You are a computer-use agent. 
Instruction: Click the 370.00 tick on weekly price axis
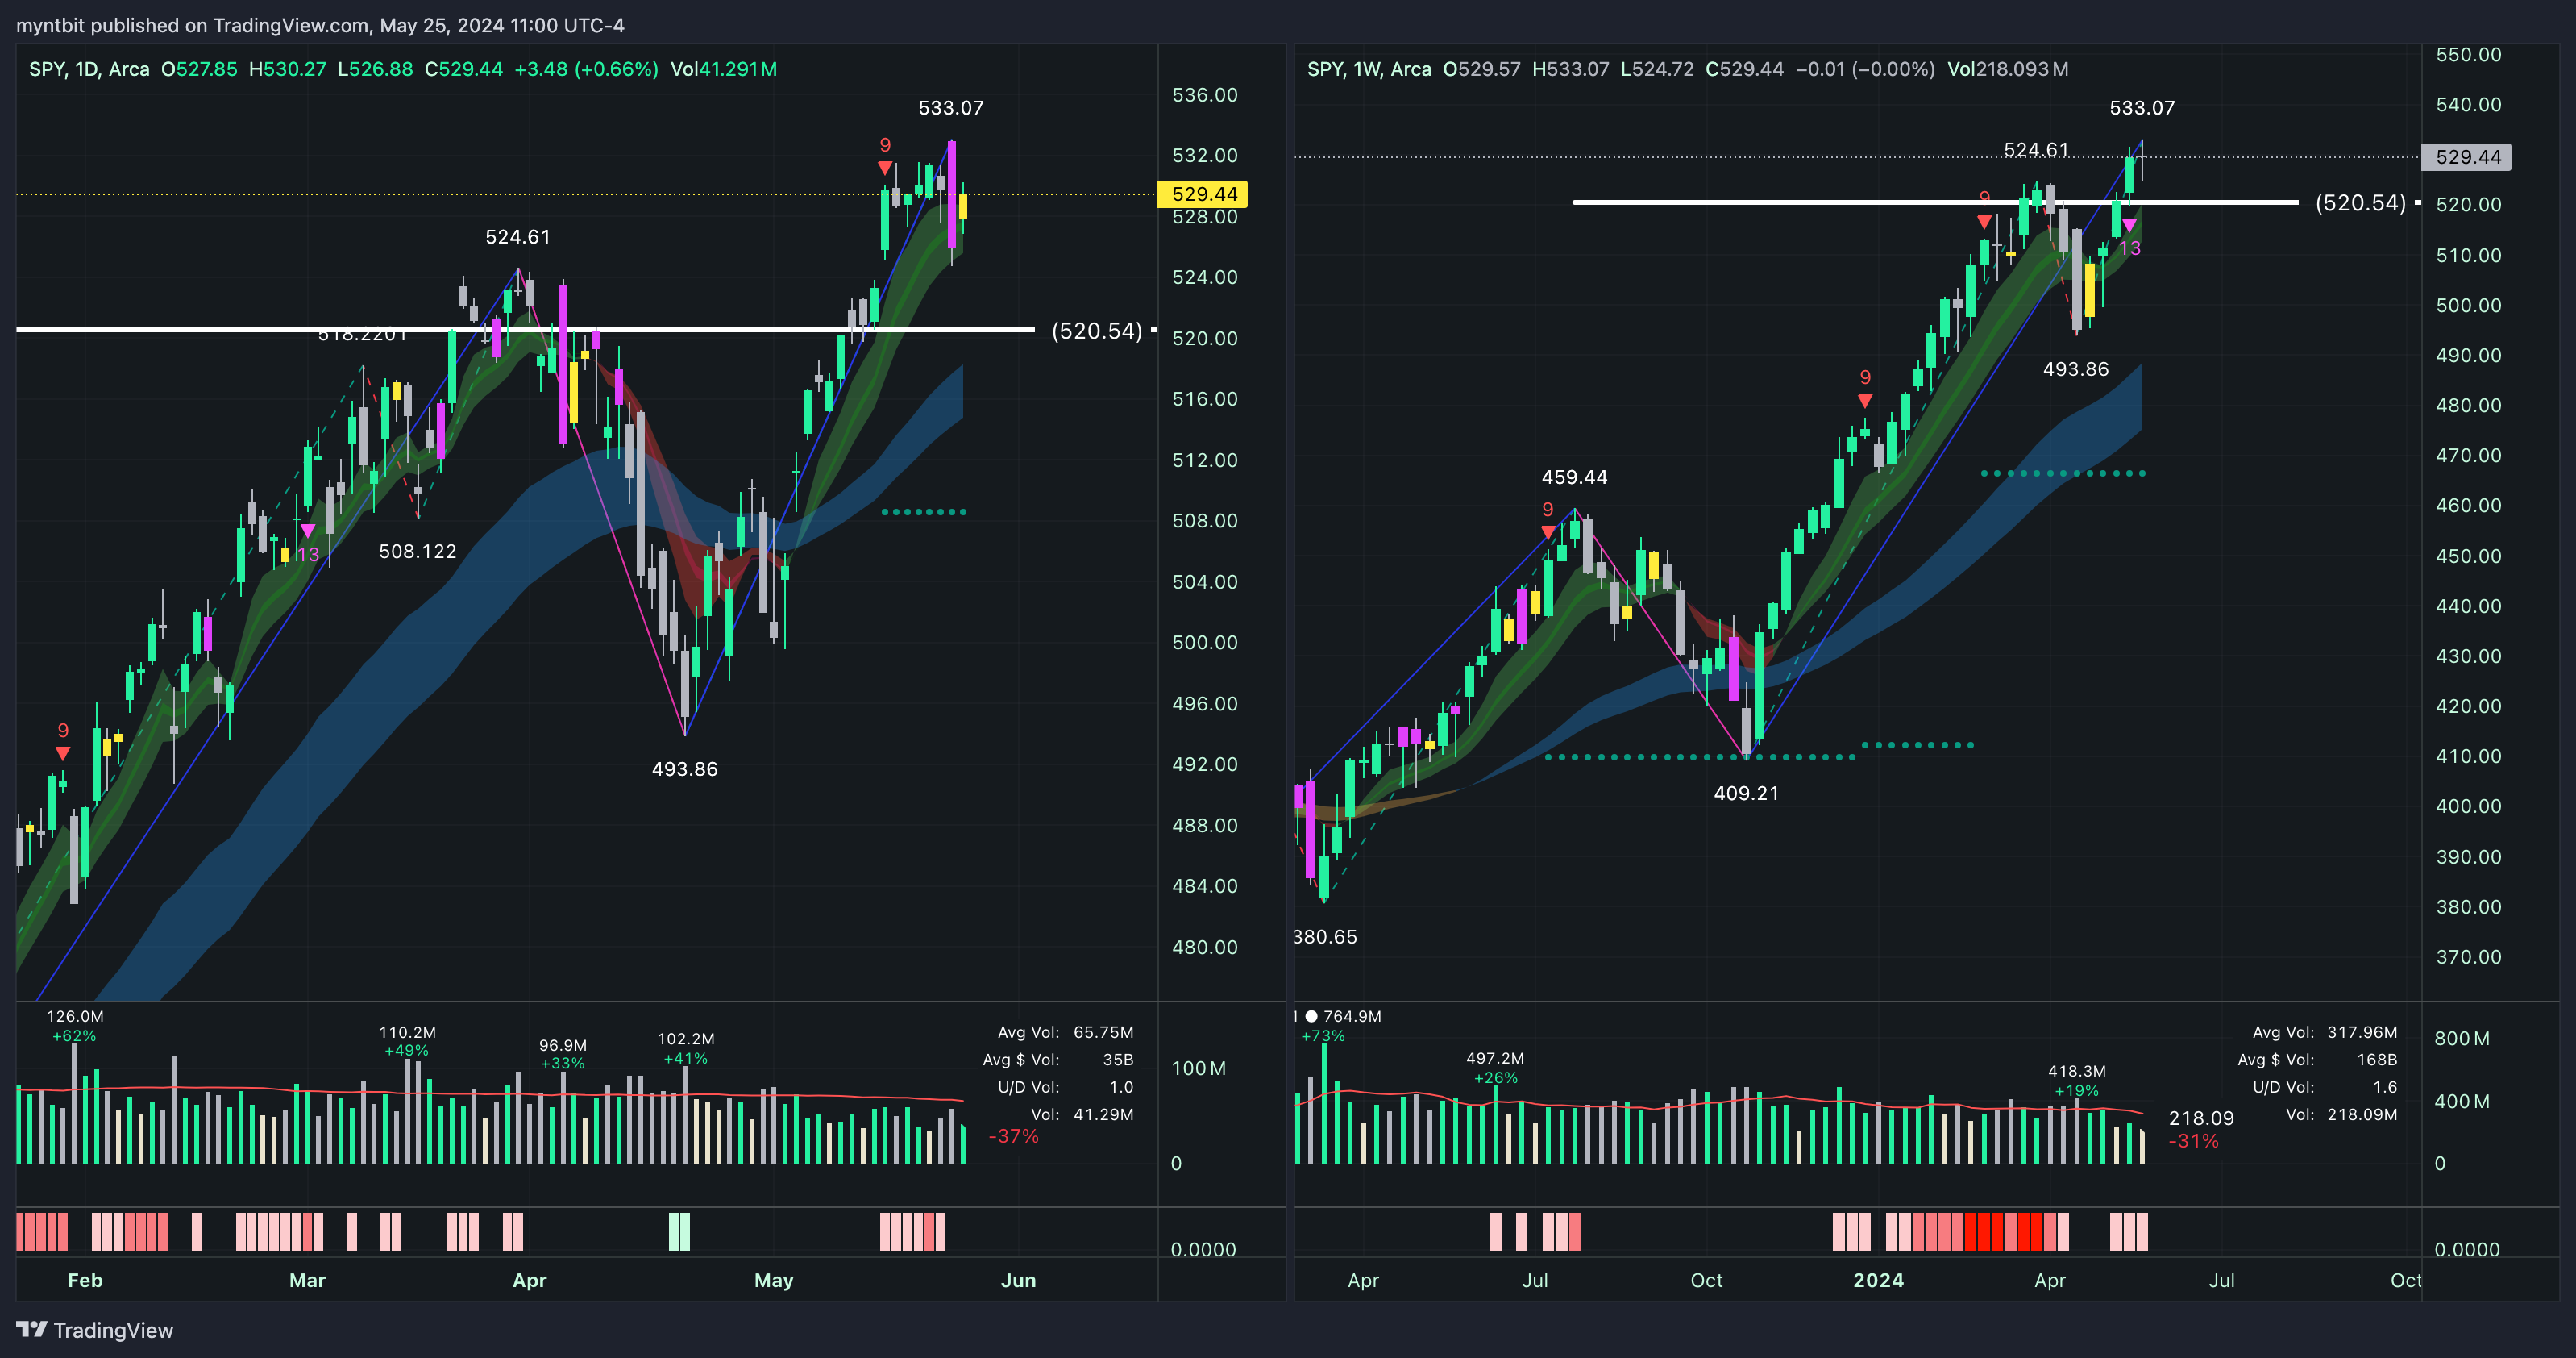pos(2469,958)
